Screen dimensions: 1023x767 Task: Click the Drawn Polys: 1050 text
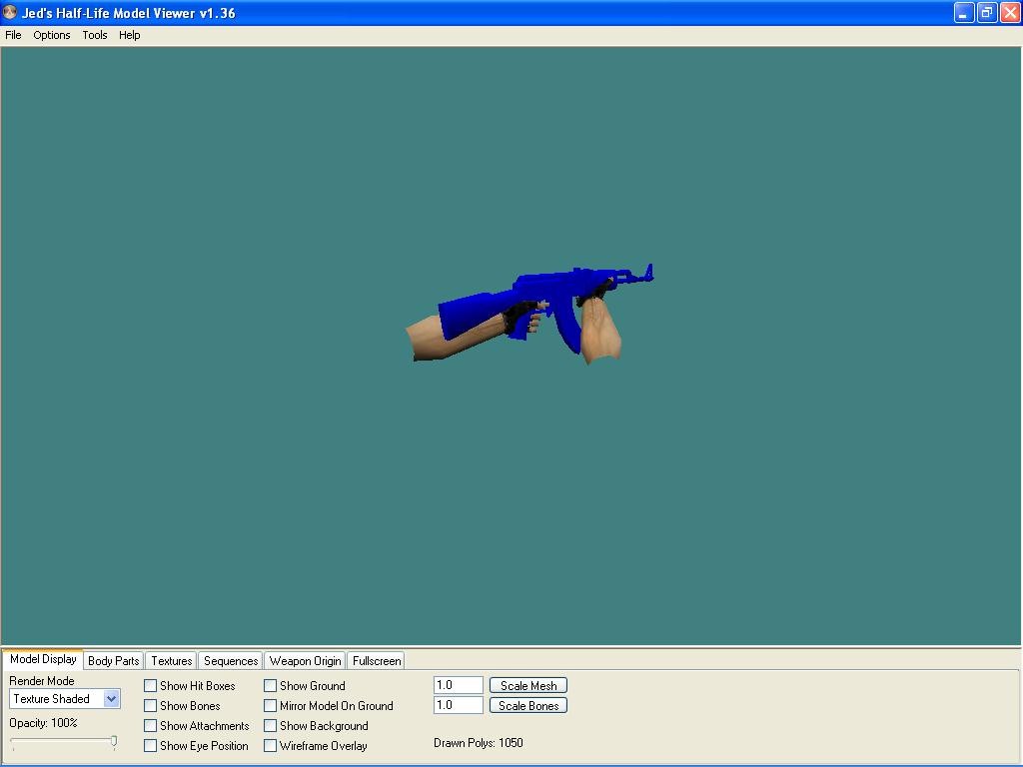[479, 743]
